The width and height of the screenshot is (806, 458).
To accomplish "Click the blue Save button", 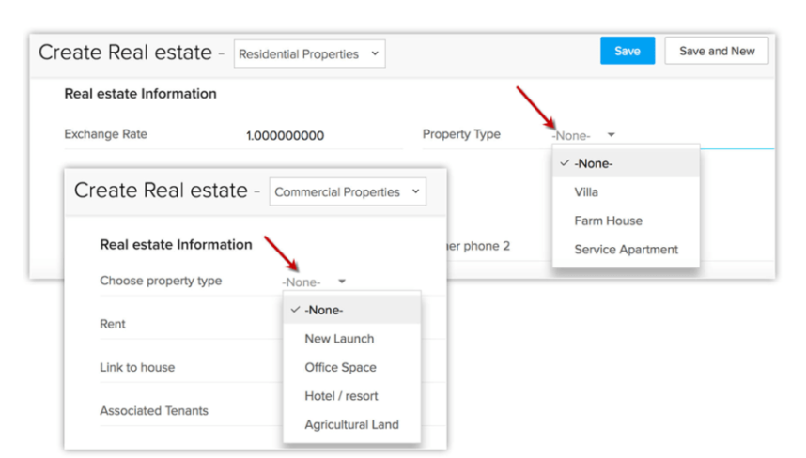I will tap(628, 51).
